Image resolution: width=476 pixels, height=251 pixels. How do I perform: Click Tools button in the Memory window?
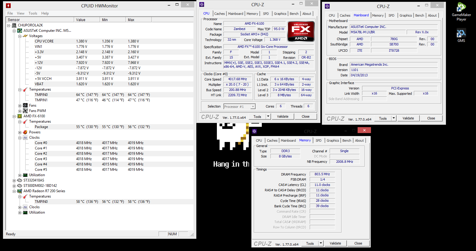(310, 243)
